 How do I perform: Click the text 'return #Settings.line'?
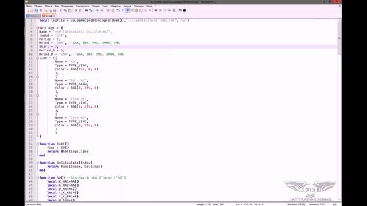[68, 152]
